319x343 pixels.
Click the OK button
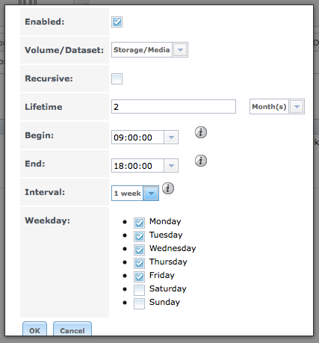click(x=34, y=329)
